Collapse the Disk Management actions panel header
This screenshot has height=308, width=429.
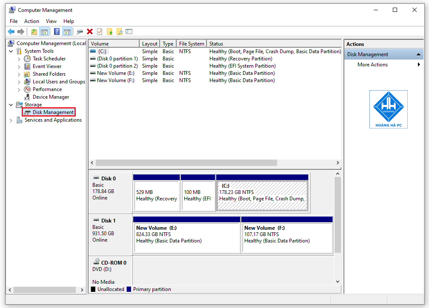click(418, 54)
